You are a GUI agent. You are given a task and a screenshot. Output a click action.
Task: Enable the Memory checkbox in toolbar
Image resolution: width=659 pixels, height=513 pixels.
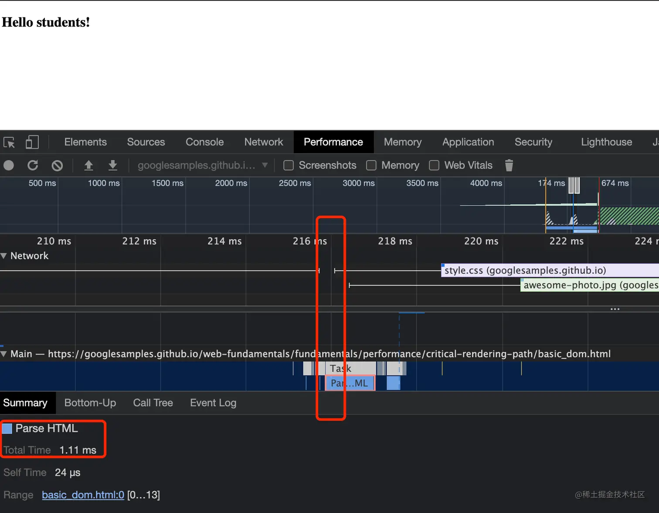tap(371, 165)
